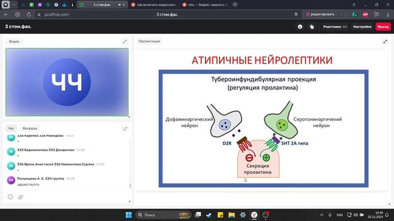
Task: Click the АТИПИЧНЫЕ НЕЙРОЛЕПТИКИ presentation slide
Action: tap(263, 120)
